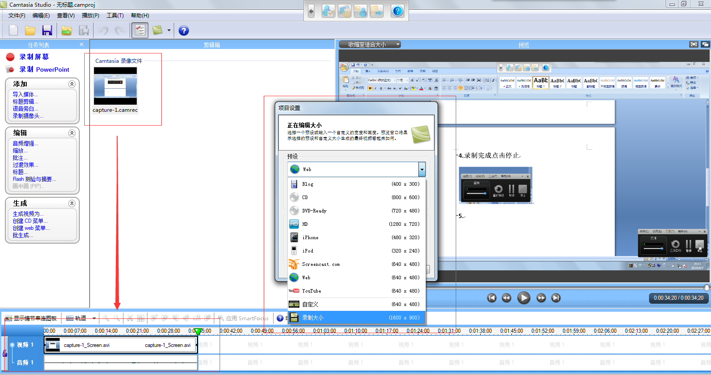This screenshot has width=711, height=375.
Task: Click scissors cut icon on timeline toolbar
Action: [130, 318]
